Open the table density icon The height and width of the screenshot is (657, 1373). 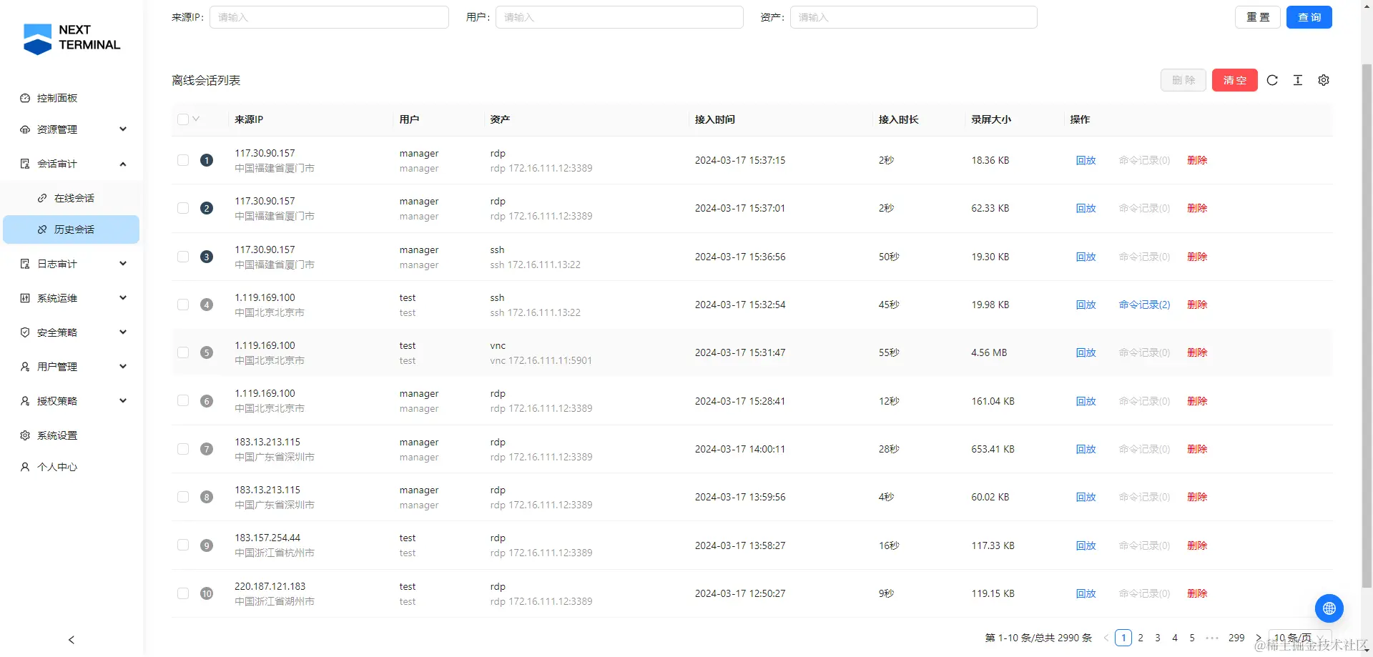coord(1298,80)
